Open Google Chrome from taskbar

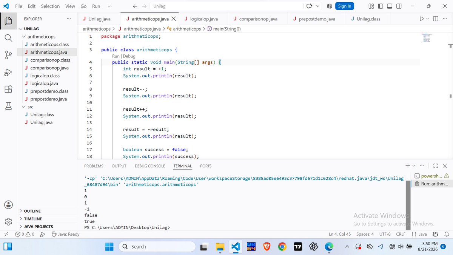point(282,247)
